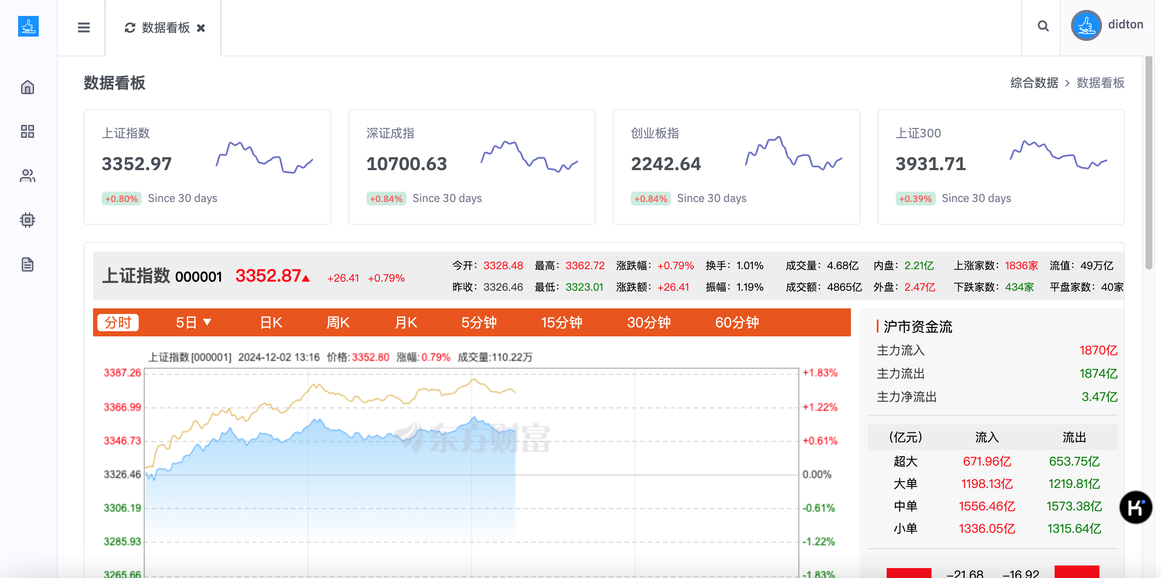The image size is (1161, 578).
Task: Open the grid dashboard sidebar icon
Action: click(28, 131)
